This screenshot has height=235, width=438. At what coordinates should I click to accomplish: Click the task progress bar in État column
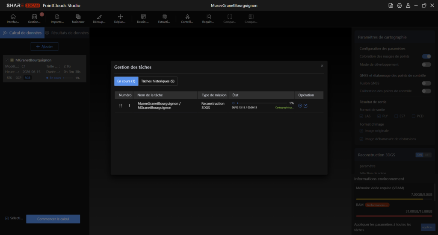(x=262, y=103)
